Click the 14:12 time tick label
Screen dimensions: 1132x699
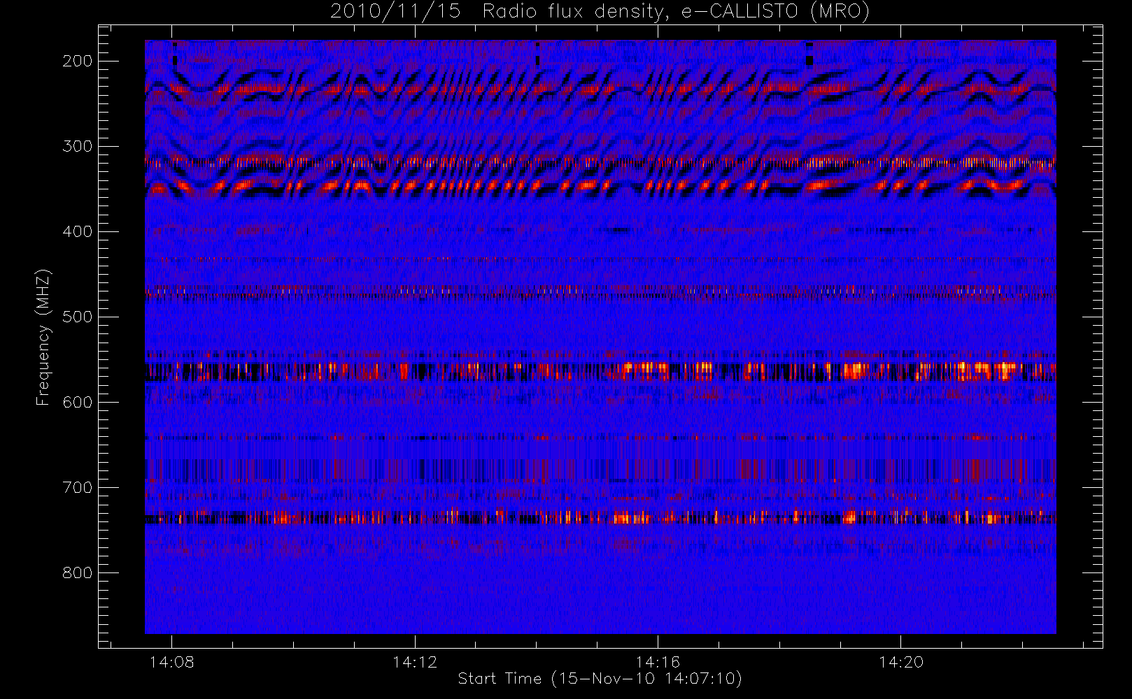click(x=415, y=662)
